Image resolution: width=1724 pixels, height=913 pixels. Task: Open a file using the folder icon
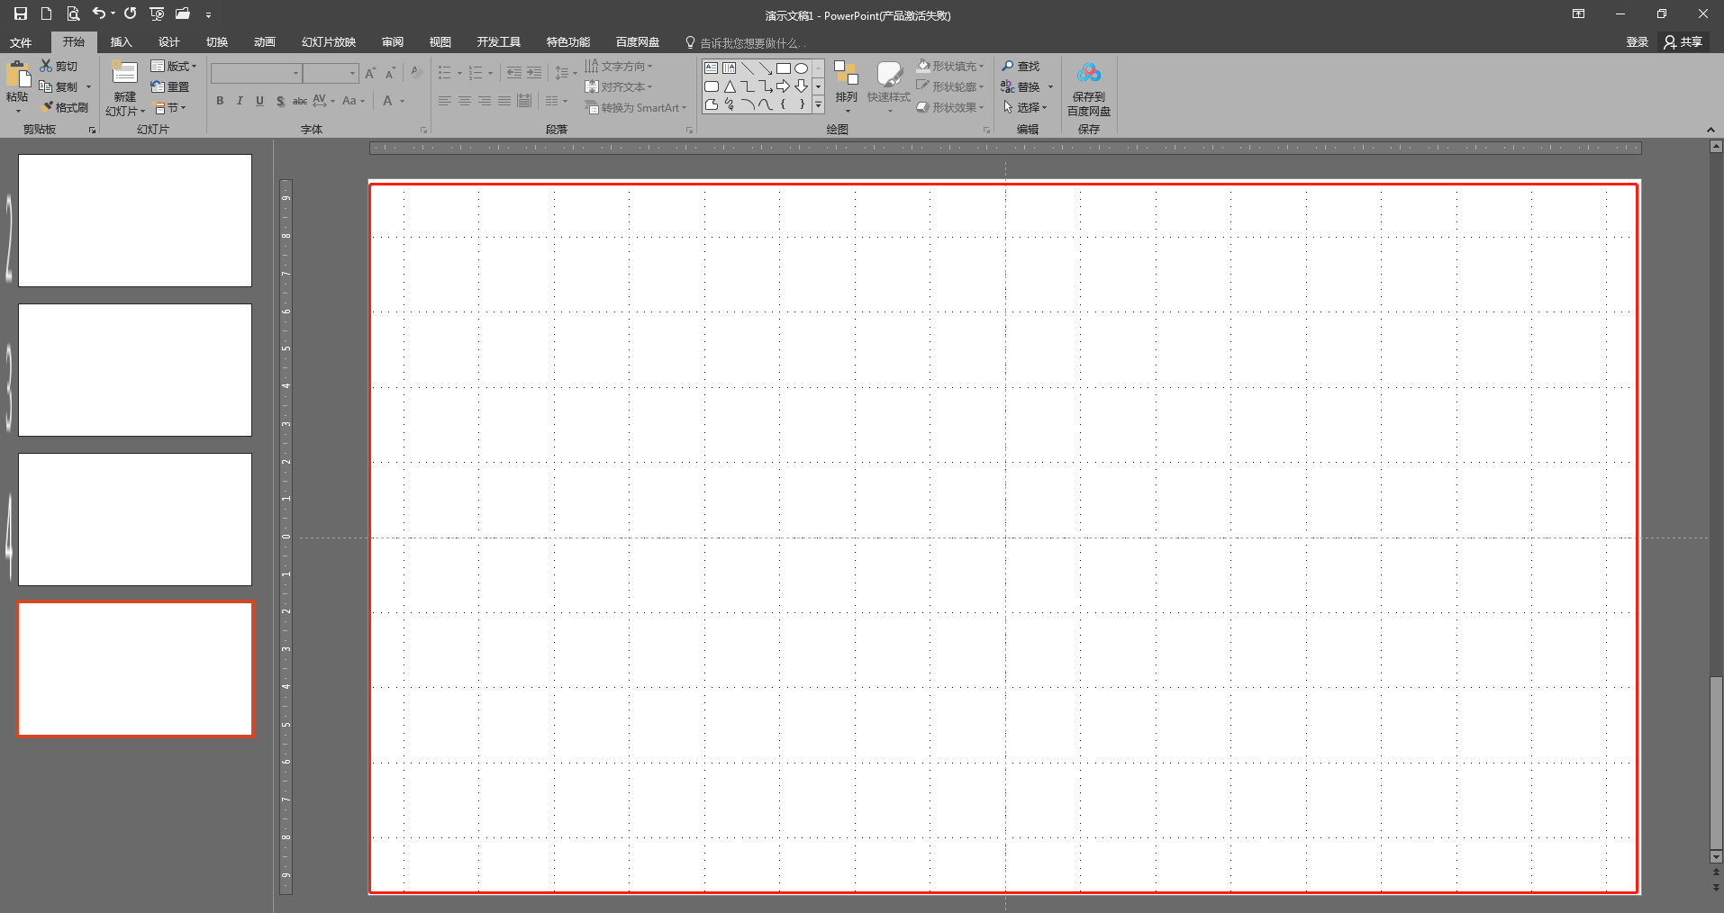(183, 14)
